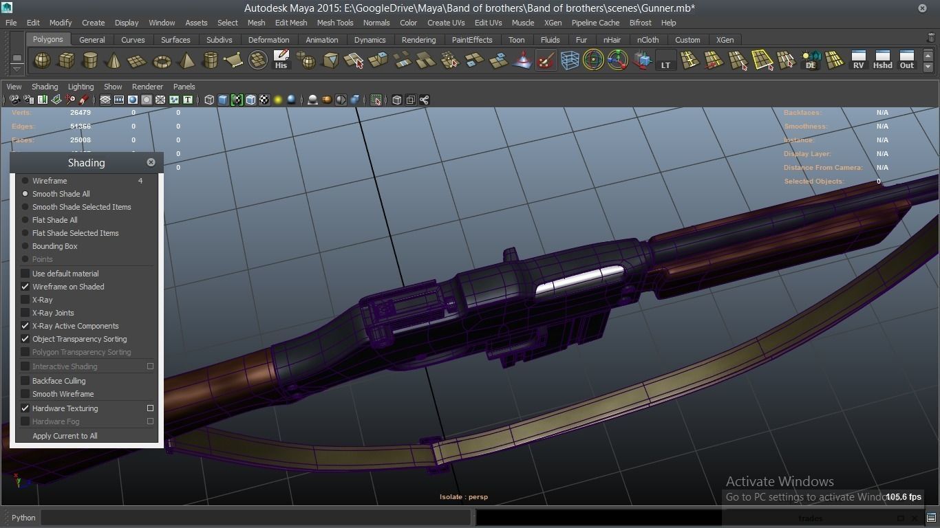Toggle use all lights yellow sphere icon

click(x=278, y=100)
